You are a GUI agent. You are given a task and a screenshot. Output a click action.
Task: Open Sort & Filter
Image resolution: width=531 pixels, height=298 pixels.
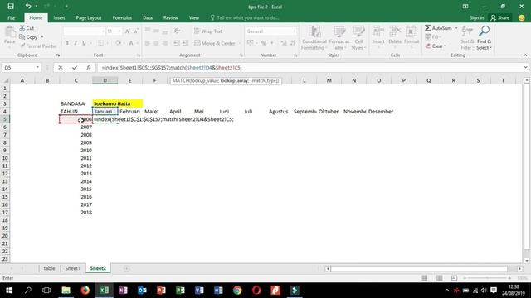467,38
